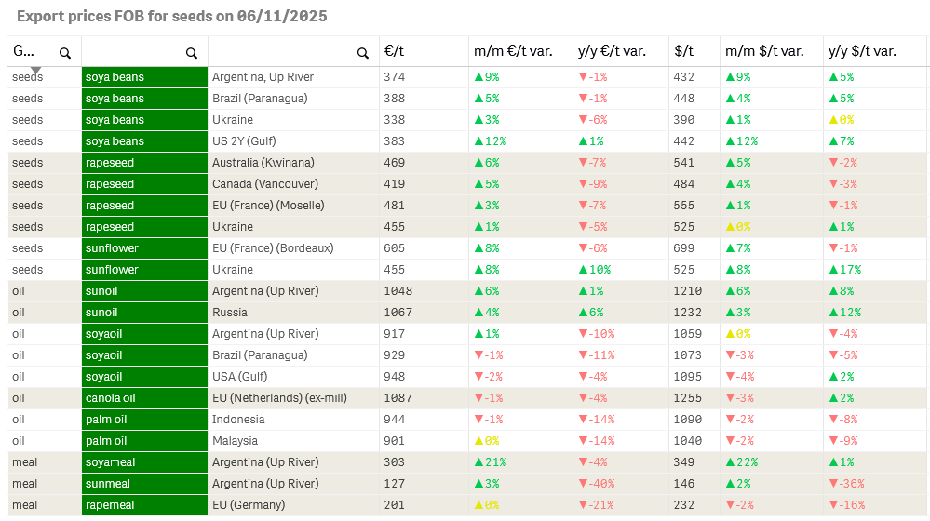The height and width of the screenshot is (521, 930).
Task: Select the green rapemeal cell
Action: click(144, 505)
